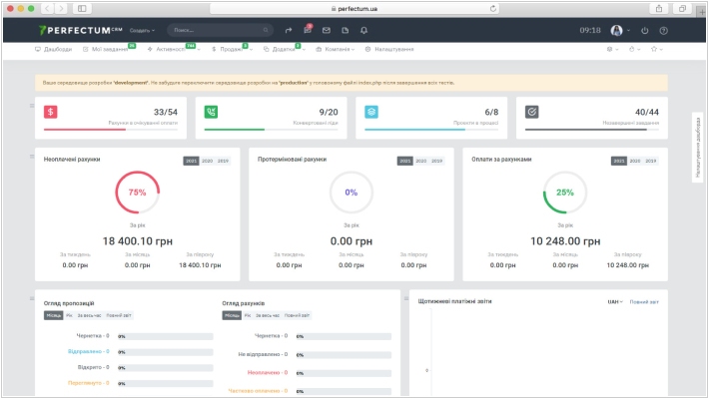Click the user avatar picture
This screenshot has height=398, width=708.
coord(616,30)
